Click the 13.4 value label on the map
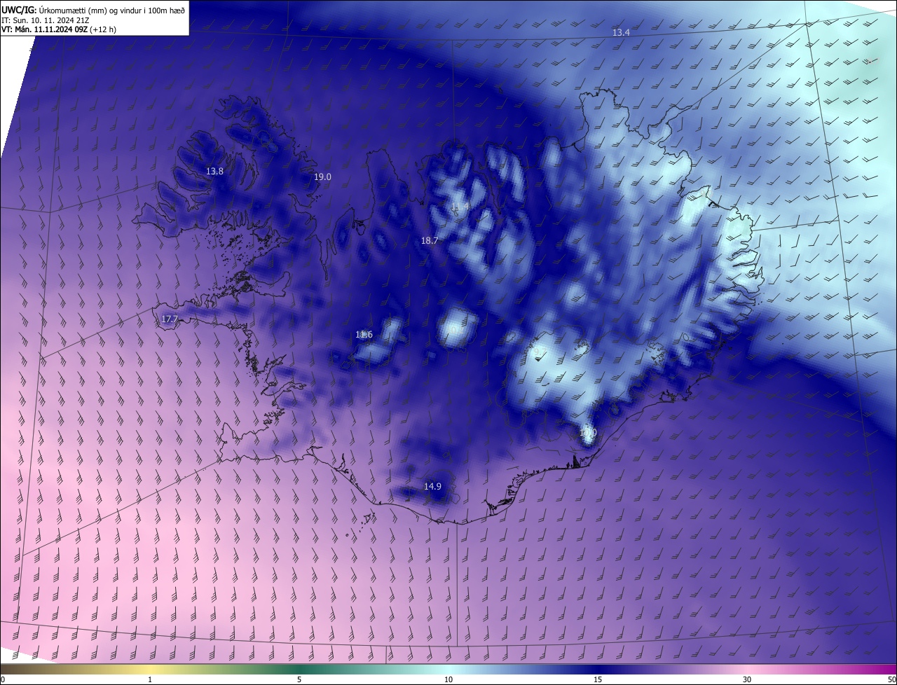 [x=622, y=33]
